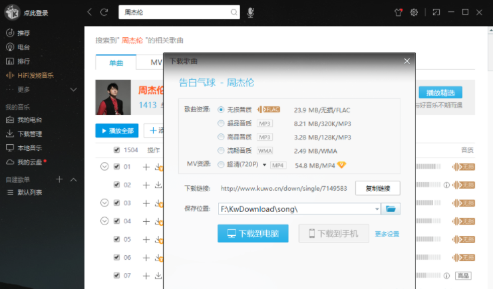
Task: Click the 周杰伦 artist photo thumbnail
Action: click(113, 97)
